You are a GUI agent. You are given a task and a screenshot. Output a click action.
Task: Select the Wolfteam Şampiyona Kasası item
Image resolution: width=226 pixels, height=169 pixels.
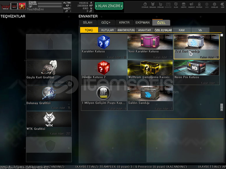tap(150, 72)
